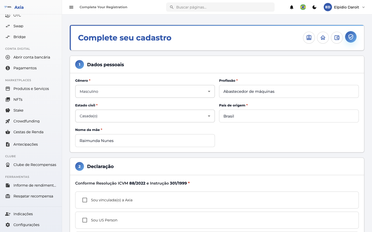Click the 'Complete Your Registration' breadcrumb text

pyautogui.click(x=103, y=7)
